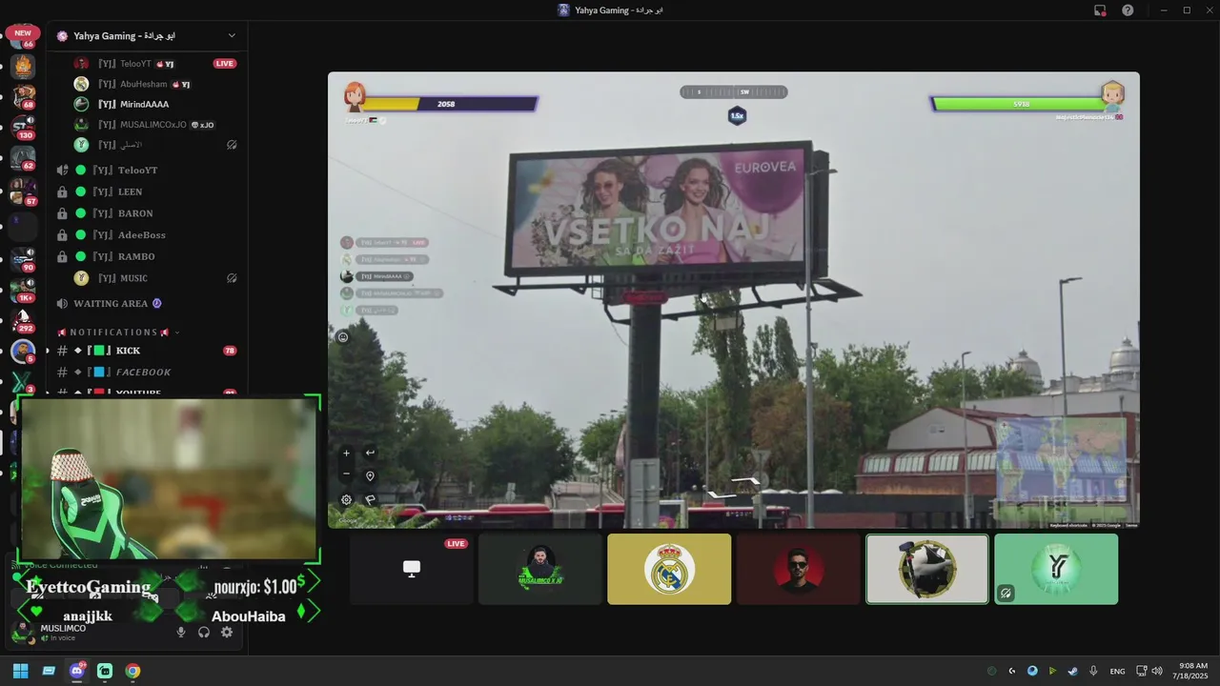The image size is (1220, 686).
Task: Open the server icon with badge 68
Action: [x=23, y=97]
